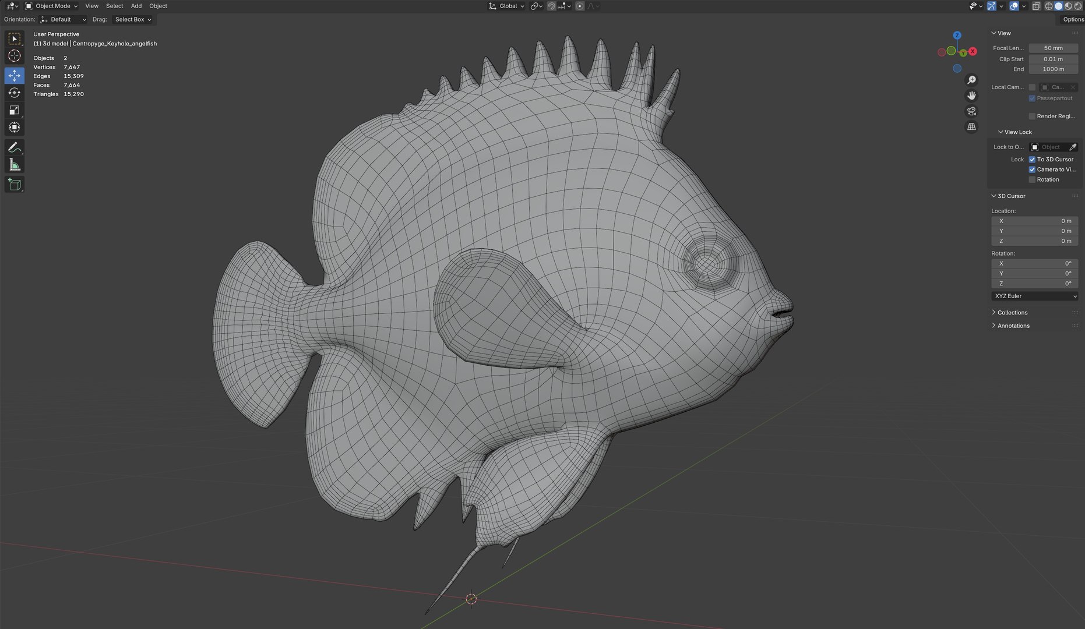Screen dimensions: 1085x629
Task: Adjust the Clip Start 0.01 m field
Action: pyautogui.click(x=1054, y=59)
